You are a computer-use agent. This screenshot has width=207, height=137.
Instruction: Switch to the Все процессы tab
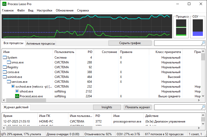(13, 43)
